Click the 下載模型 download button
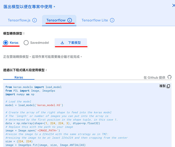 coord(71,43)
